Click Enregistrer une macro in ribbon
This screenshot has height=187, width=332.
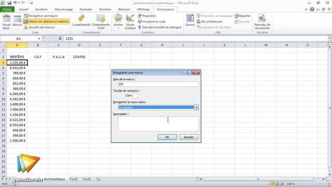[x=40, y=16]
